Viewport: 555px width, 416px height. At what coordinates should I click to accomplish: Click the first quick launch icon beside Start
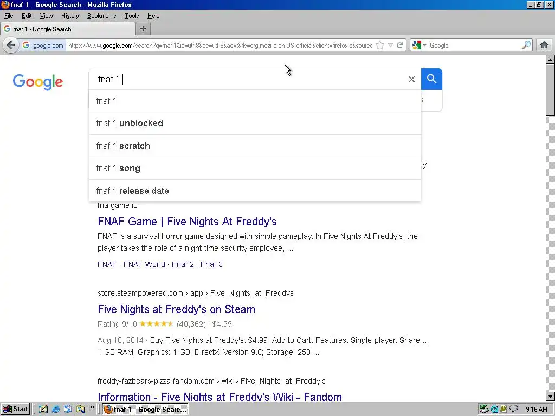pyautogui.click(x=43, y=409)
